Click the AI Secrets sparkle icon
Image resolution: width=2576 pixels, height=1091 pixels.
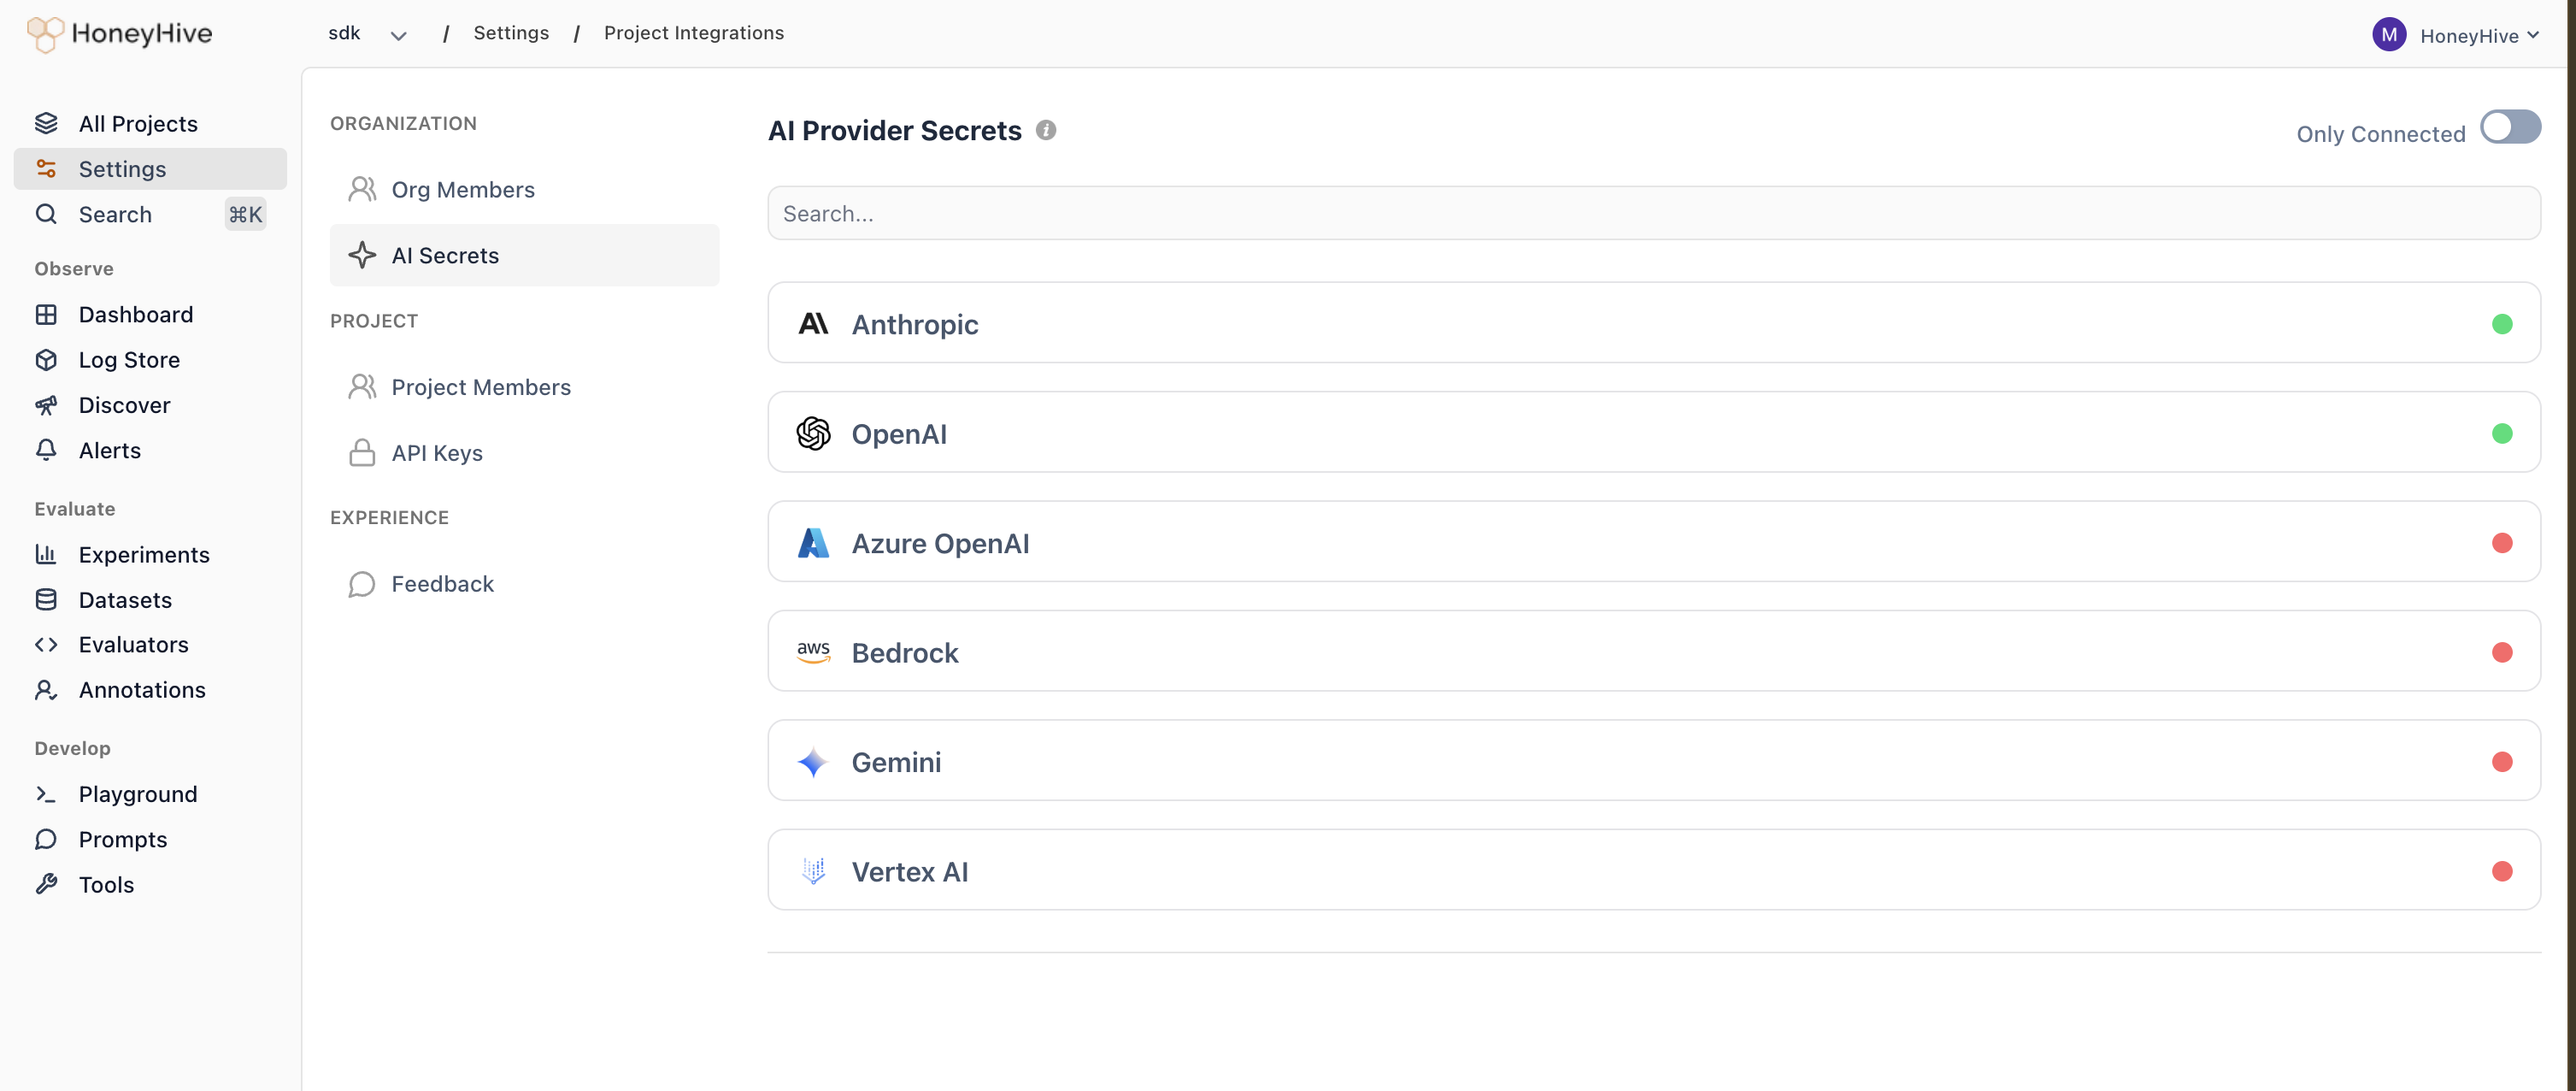click(x=361, y=255)
